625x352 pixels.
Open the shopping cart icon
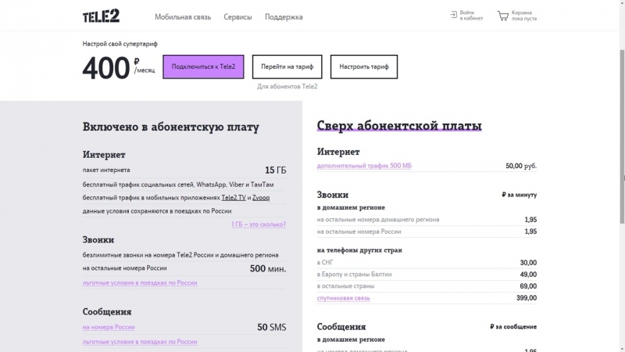[502, 16]
